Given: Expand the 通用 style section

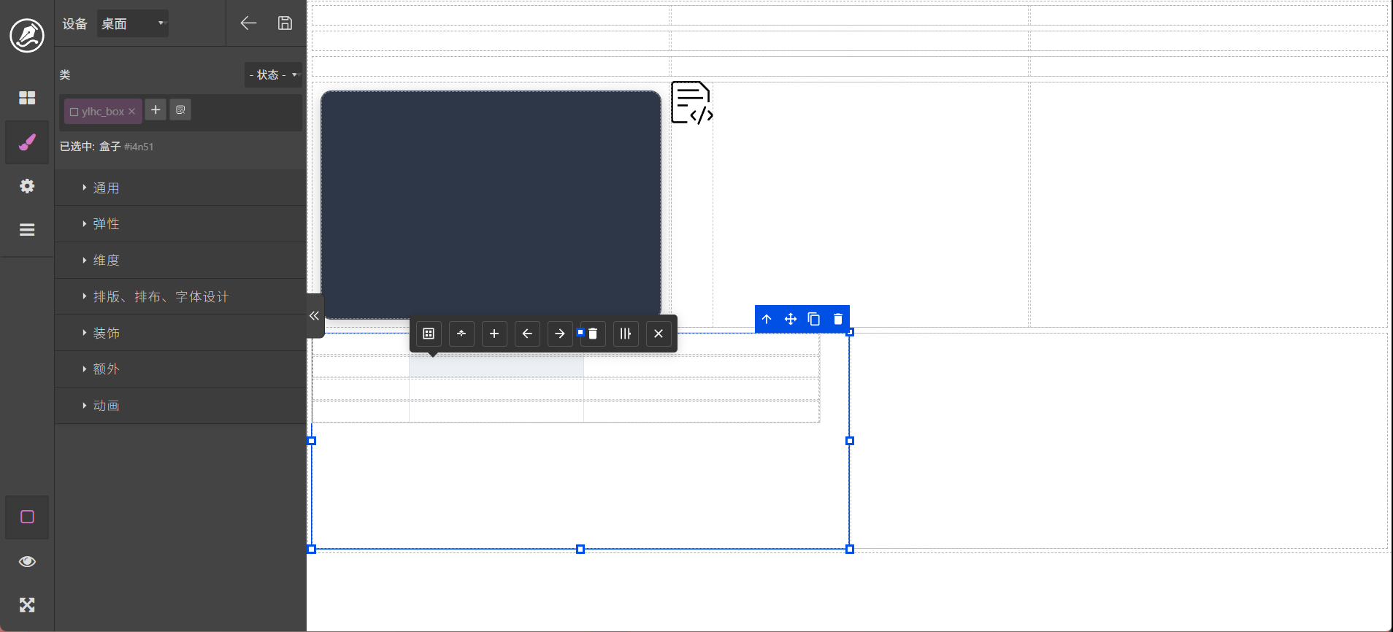Looking at the screenshot, I should pos(106,188).
